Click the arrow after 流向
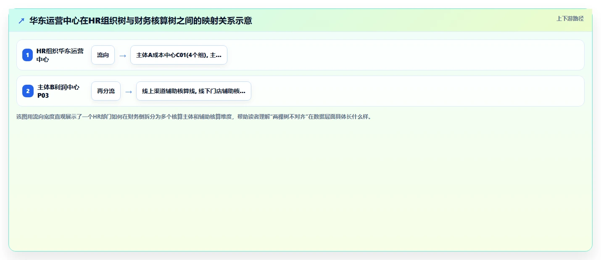601x260 pixels. (122, 55)
